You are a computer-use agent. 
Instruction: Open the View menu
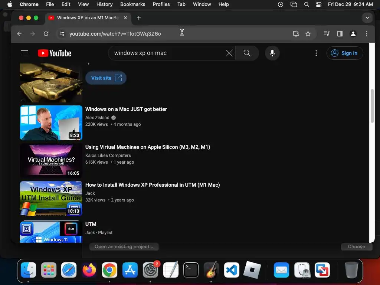coord(83,4)
